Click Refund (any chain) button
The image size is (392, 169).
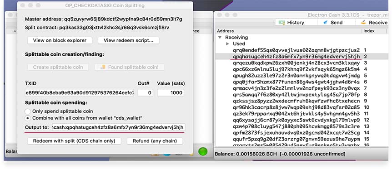155,141
